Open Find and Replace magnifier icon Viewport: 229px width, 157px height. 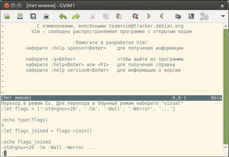click(x=135, y=16)
